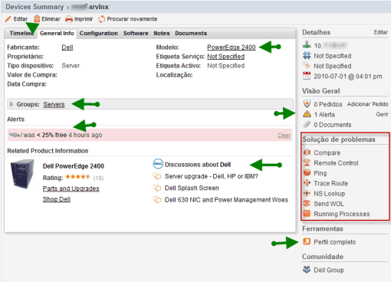Switch to the Timeline tab
391x282 pixels.
pyautogui.click(x=21, y=33)
